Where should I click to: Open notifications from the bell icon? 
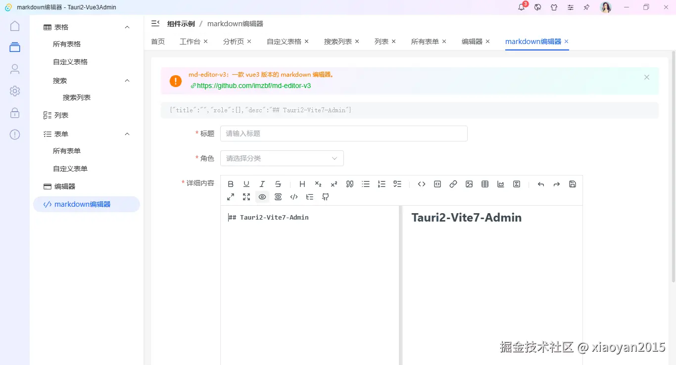point(521,7)
